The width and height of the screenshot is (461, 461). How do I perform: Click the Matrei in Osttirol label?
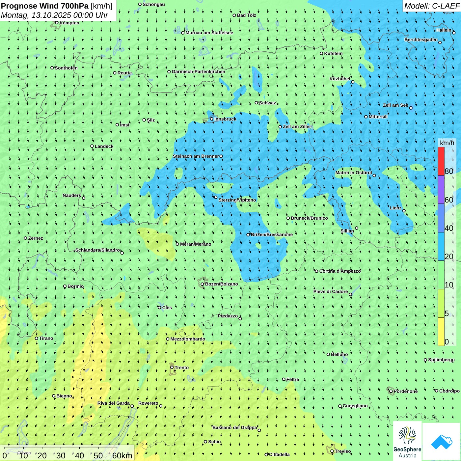click(354, 173)
